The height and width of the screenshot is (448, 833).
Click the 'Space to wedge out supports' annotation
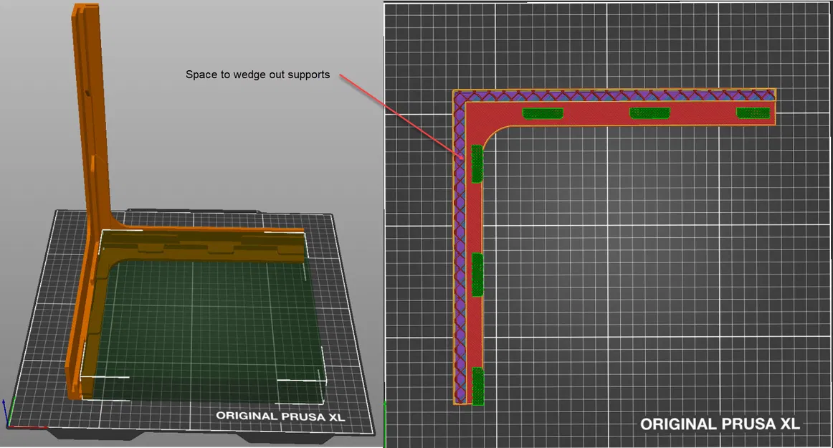(257, 74)
